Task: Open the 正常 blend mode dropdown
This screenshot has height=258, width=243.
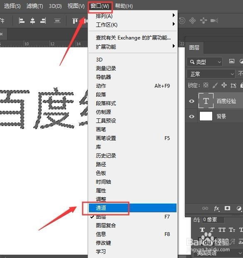Action: click(x=211, y=74)
